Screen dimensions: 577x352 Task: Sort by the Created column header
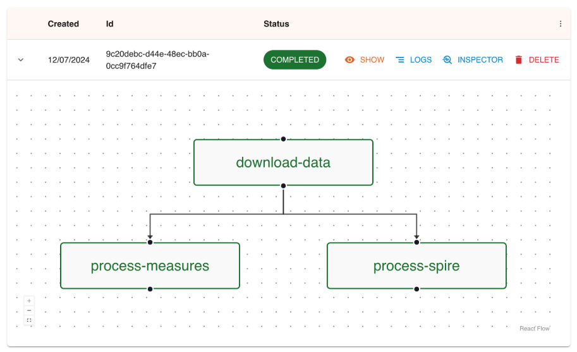[x=63, y=24]
